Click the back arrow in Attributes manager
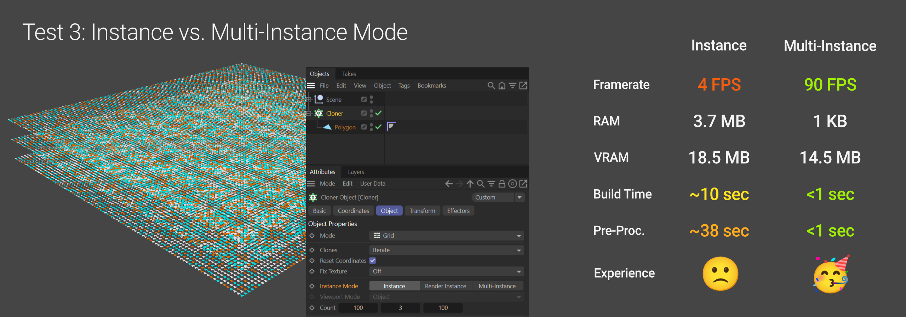Viewport: 906px width, 317px height. point(449,184)
